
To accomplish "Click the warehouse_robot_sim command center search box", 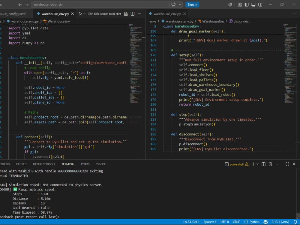I will tap(100, 4).
